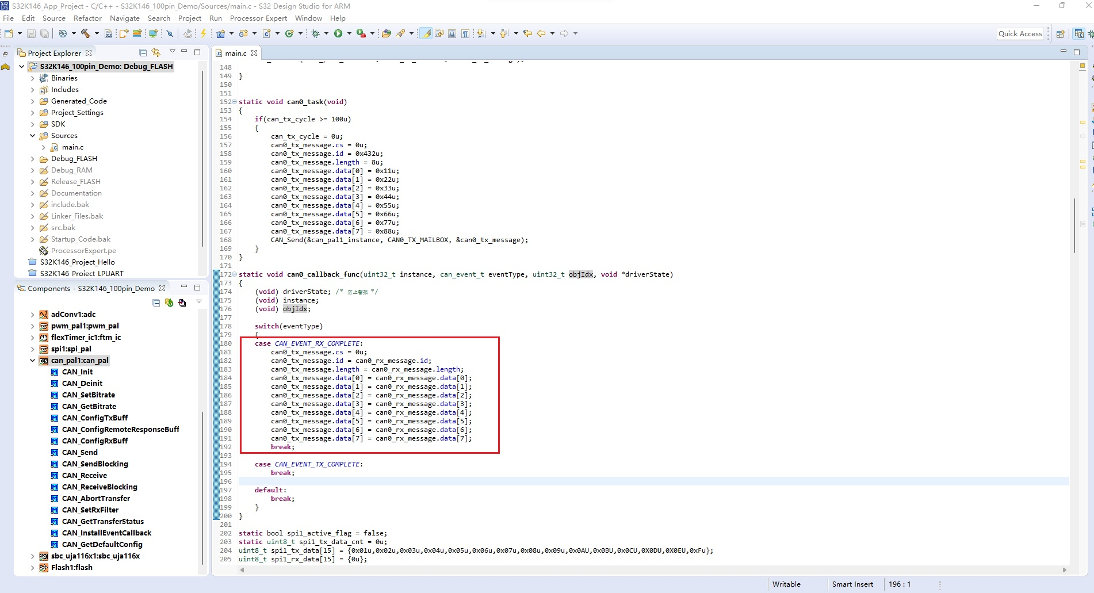Click the Previous Annotation arrow icon
This screenshot has height=593, width=1094.
tap(504, 33)
